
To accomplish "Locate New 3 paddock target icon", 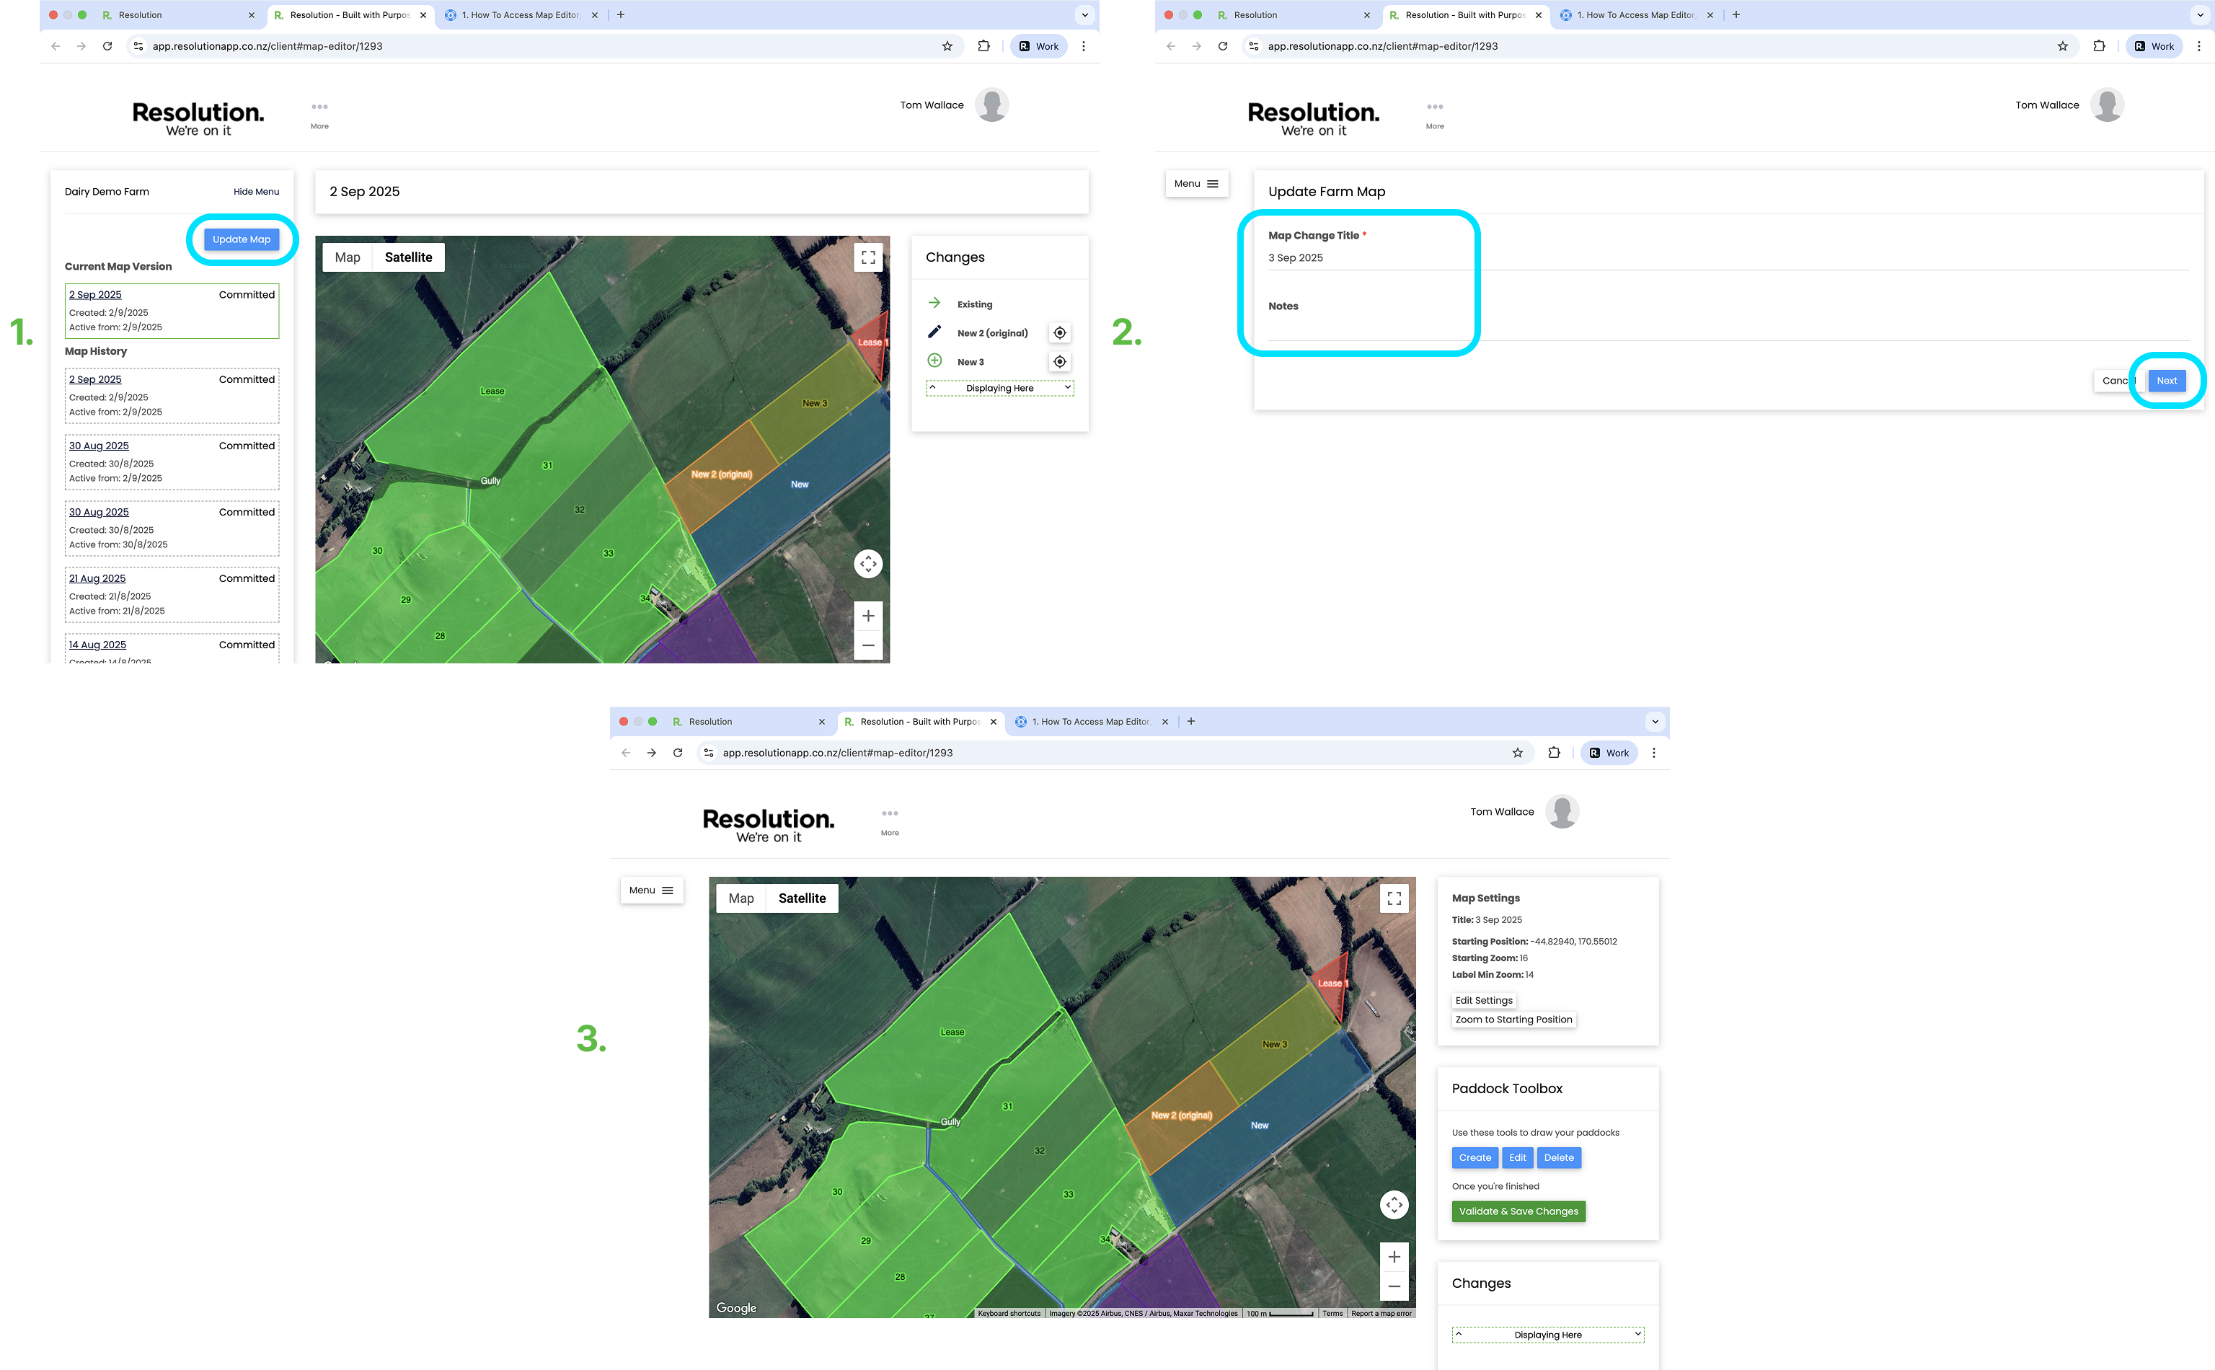I will 1059,363.
